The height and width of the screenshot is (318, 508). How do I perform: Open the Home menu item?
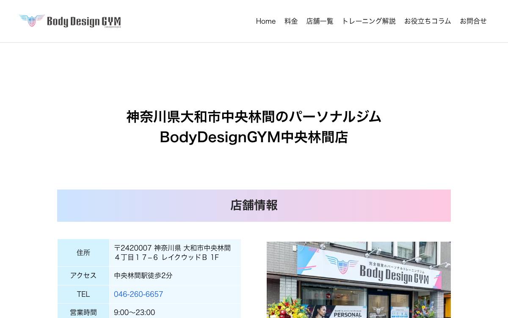pyautogui.click(x=266, y=21)
